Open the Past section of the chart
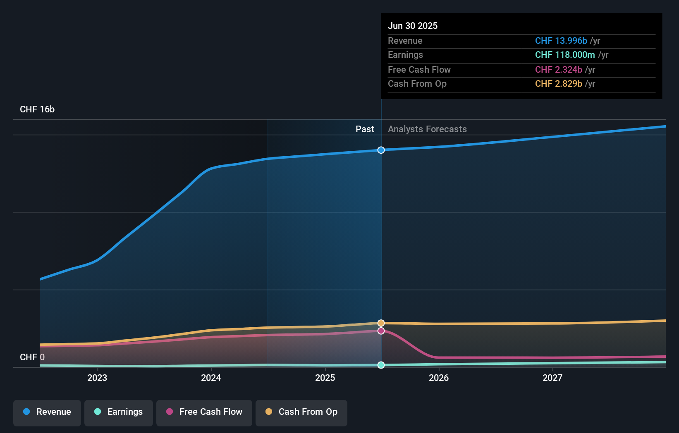 pyautogui.click(x=365, y=129)
